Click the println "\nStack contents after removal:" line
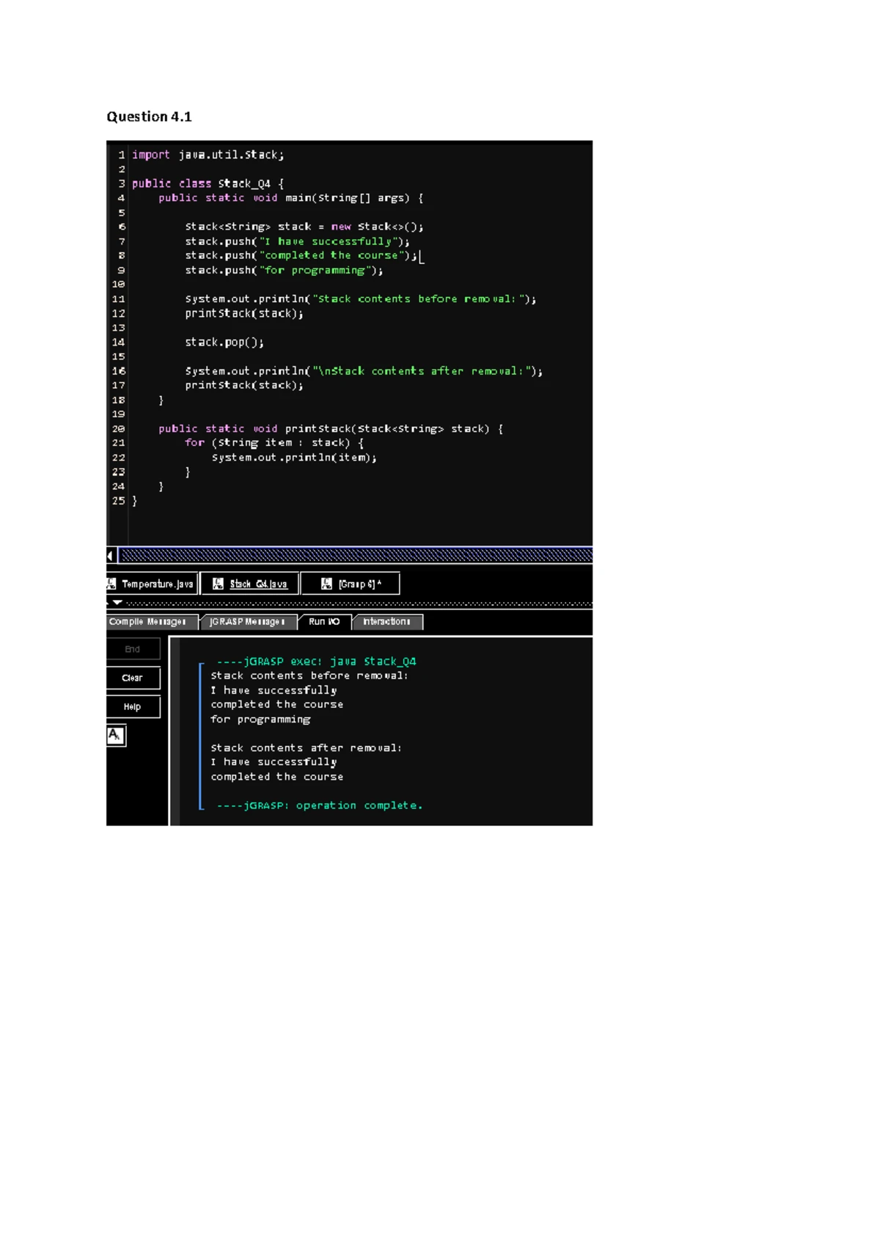The image size is (880, 1244). pyautogui.click(x=364, y=371)
